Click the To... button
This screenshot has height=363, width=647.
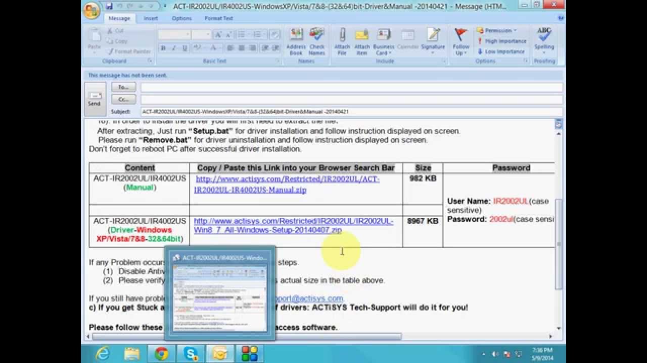(x=124, y=87)
